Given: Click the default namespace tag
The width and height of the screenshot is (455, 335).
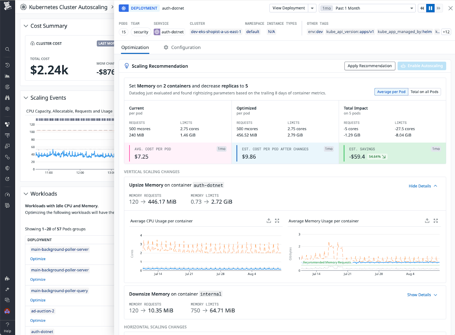Looking at the screenshot, I should point(253,32).
